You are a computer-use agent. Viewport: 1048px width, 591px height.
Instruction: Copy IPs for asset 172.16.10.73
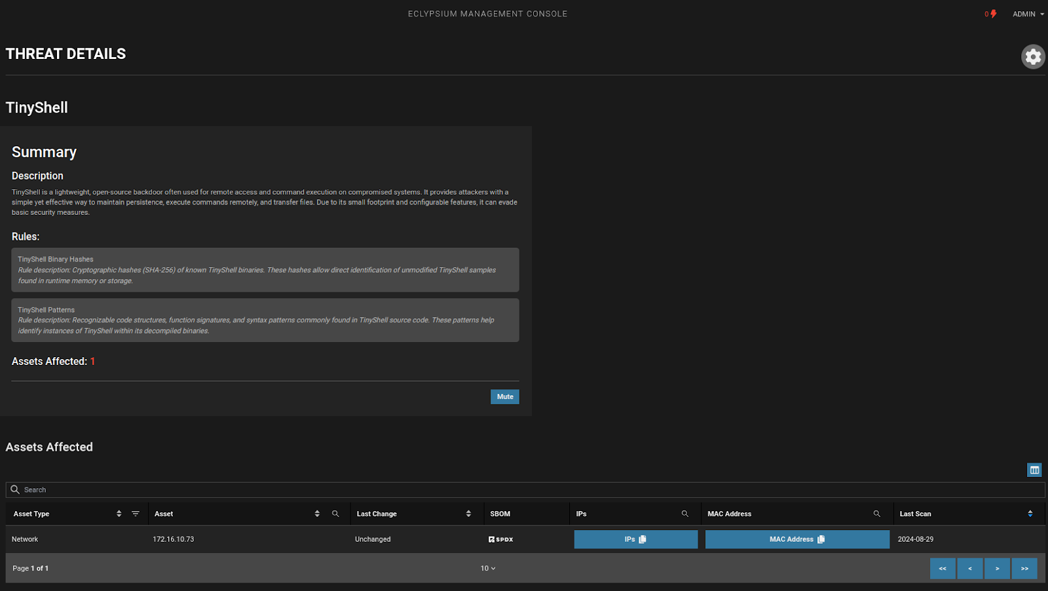click(x=636, y=539)
